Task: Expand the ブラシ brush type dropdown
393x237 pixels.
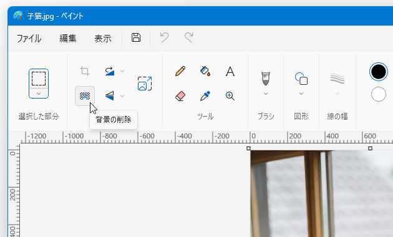Action: click(266, 94)
